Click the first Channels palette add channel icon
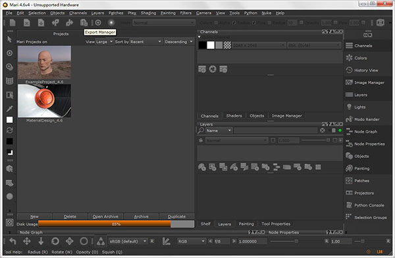 202,69
